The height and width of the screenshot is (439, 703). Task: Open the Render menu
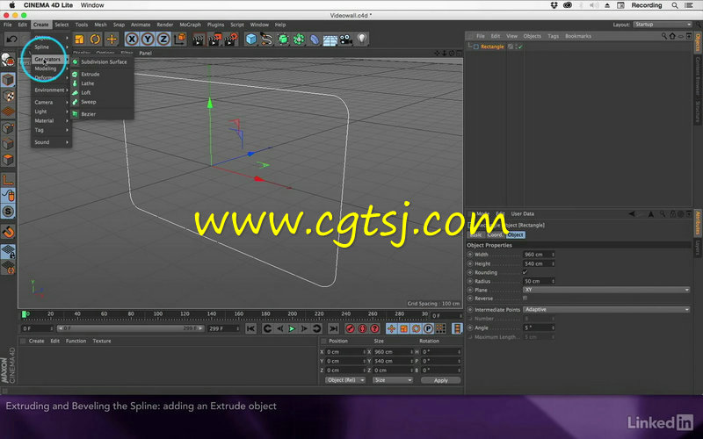point(165,25)
